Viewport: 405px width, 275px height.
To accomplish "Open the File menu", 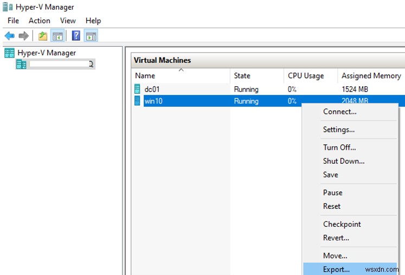I will pyautogui.click(x=14, y=21).
